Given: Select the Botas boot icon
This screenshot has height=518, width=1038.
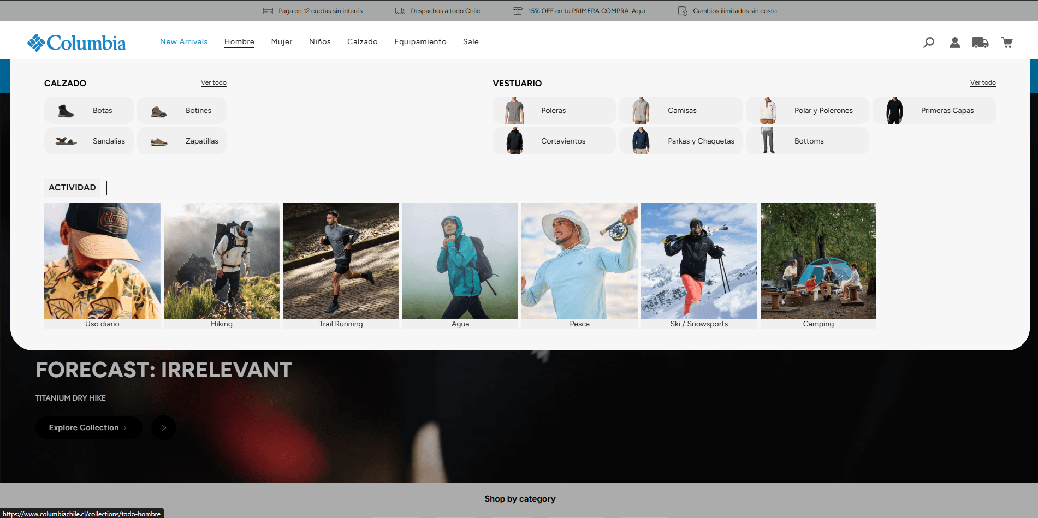Looking at the screenshot, I should (66, 111).
